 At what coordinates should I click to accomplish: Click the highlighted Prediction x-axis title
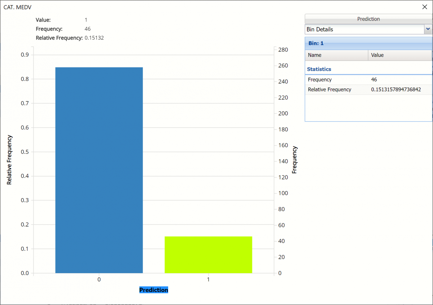tap(154, 290)
